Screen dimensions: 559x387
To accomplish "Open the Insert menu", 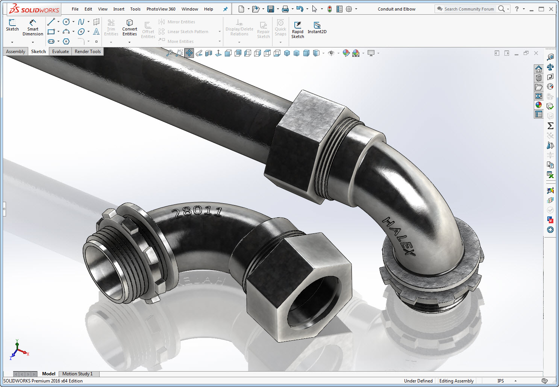I will [119, 9].
